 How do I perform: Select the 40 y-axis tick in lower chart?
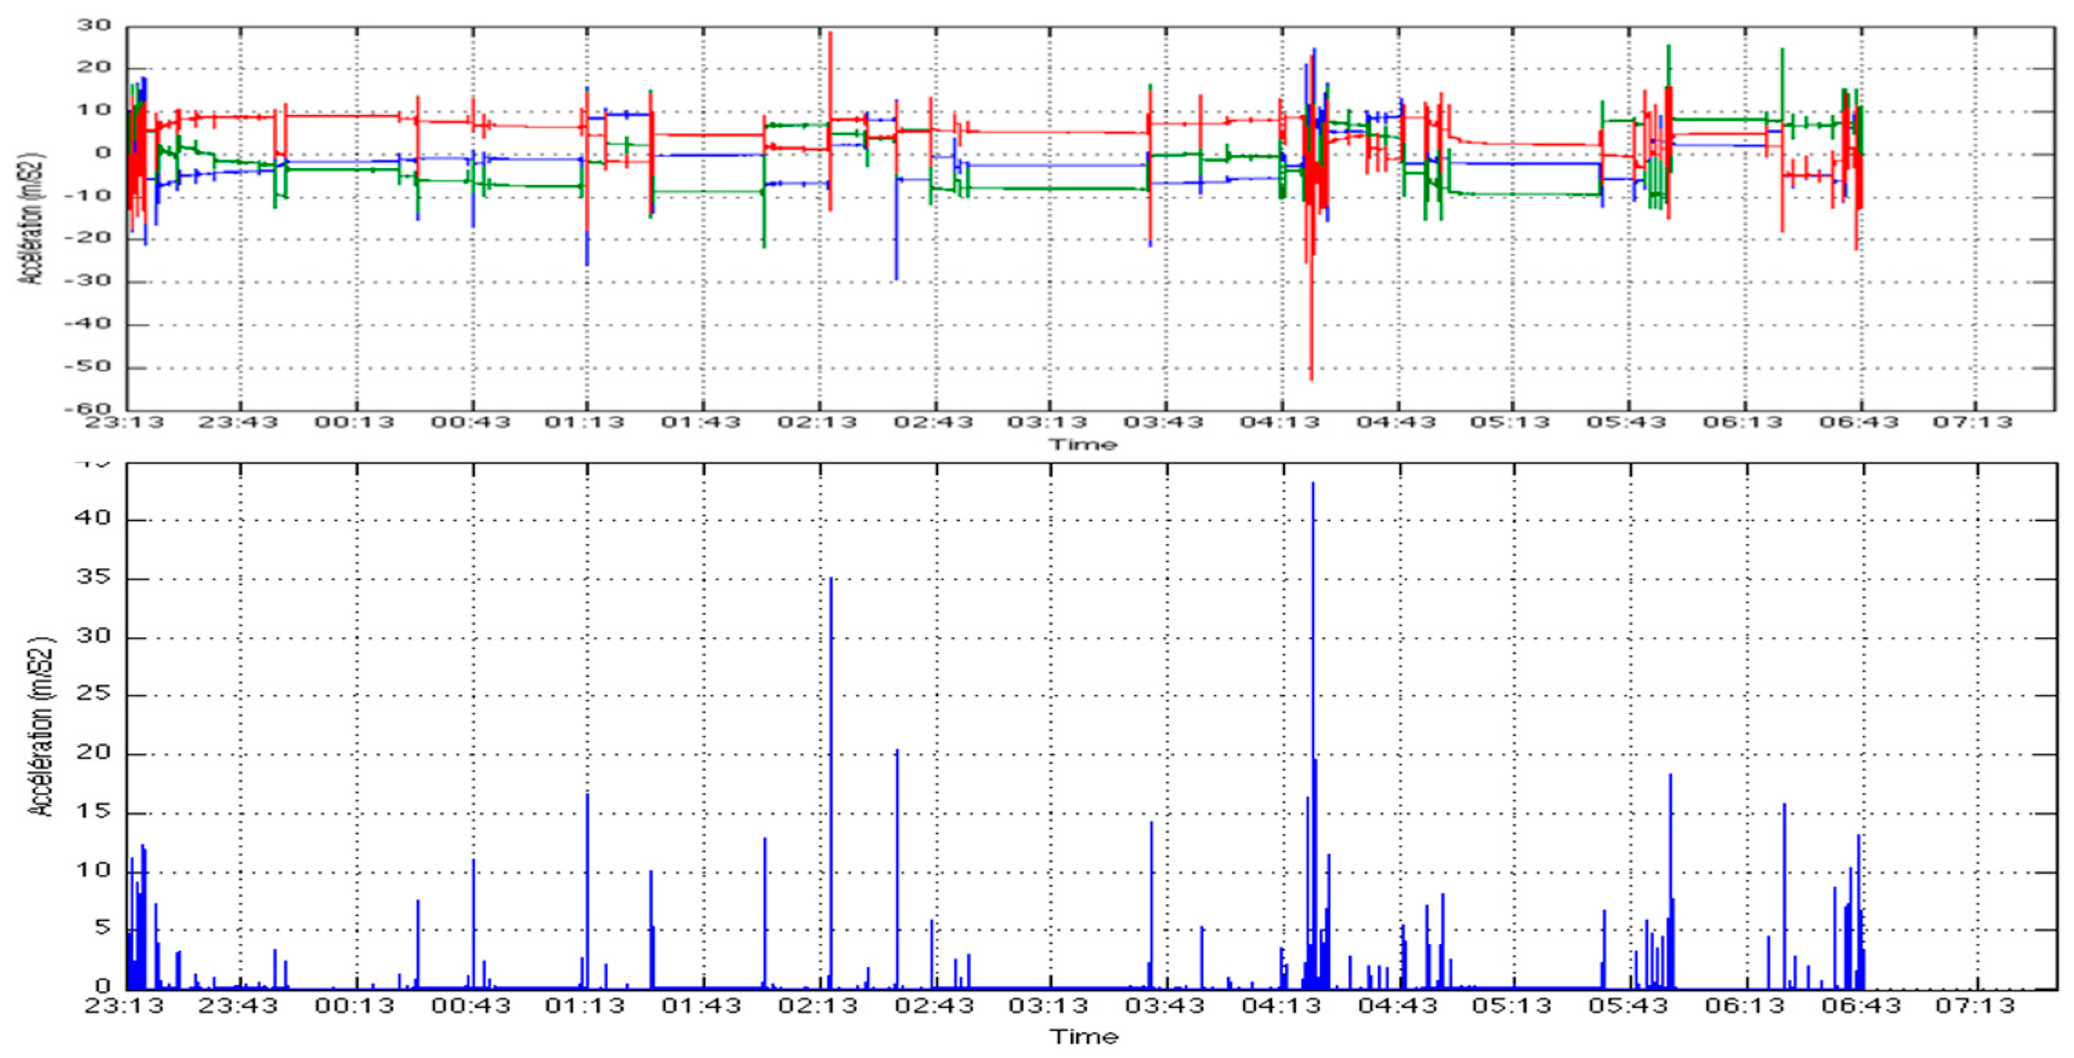[92, 519]
